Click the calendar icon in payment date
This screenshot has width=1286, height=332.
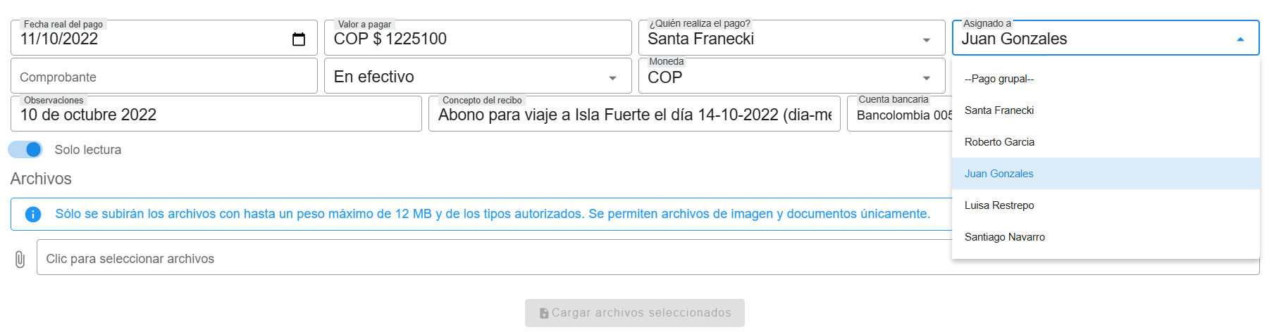299,39
